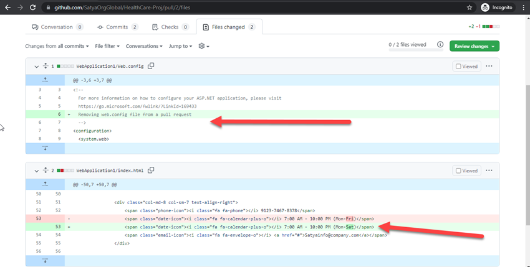
Task: Collapse the index.html file diff
Action: [x=37, y=171]
